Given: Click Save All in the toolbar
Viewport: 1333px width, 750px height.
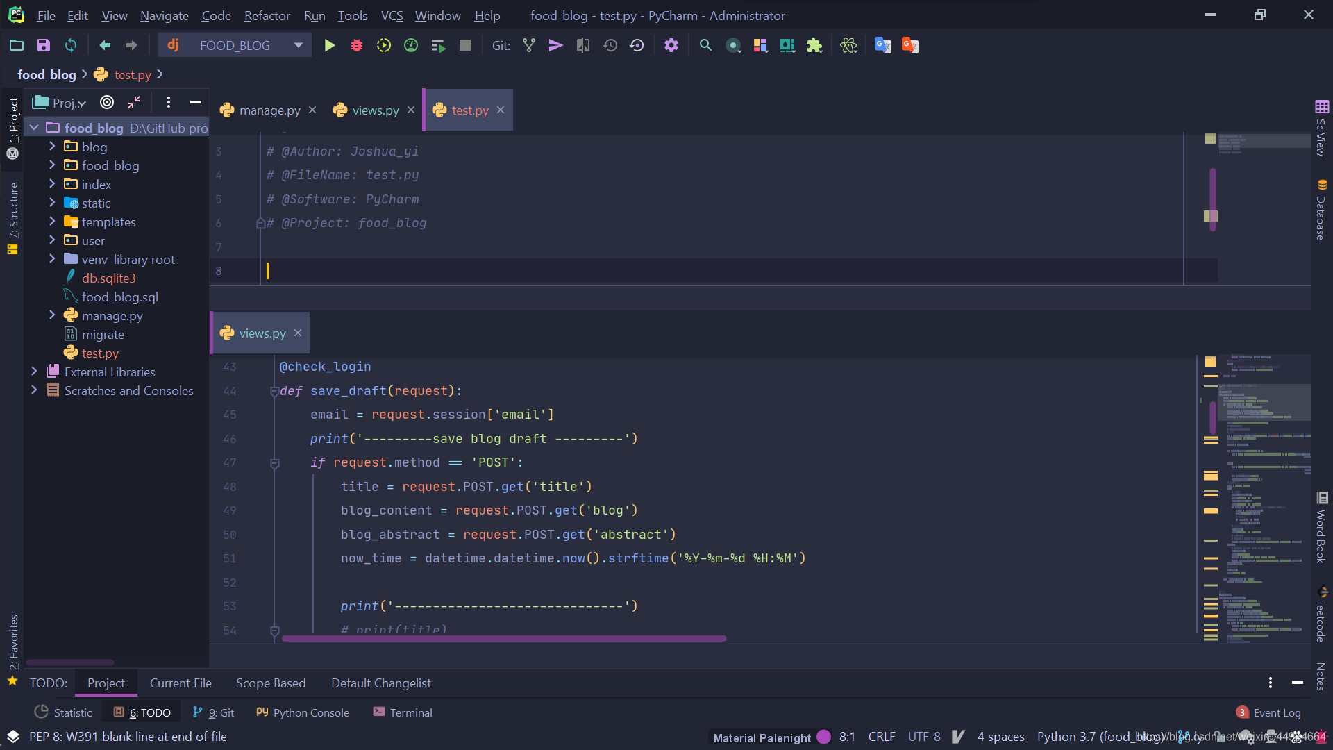Looking at the screenshot, I should pos(44,46).
